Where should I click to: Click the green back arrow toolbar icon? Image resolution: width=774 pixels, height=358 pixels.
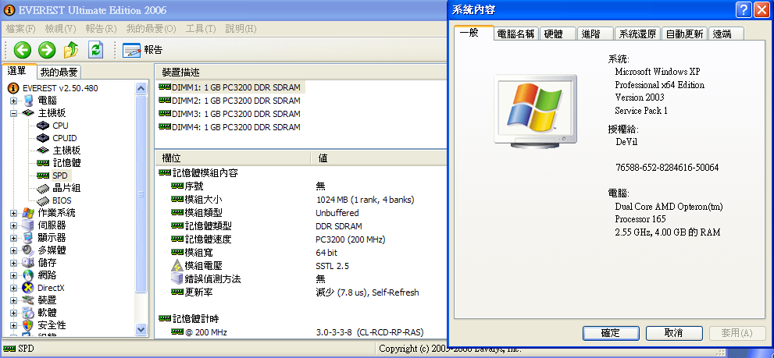point(22,50)
